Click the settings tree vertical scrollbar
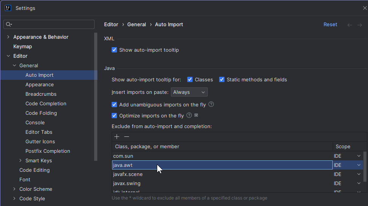Image resolution: width=368 pixels, height=206 pixels. point(96,97)
